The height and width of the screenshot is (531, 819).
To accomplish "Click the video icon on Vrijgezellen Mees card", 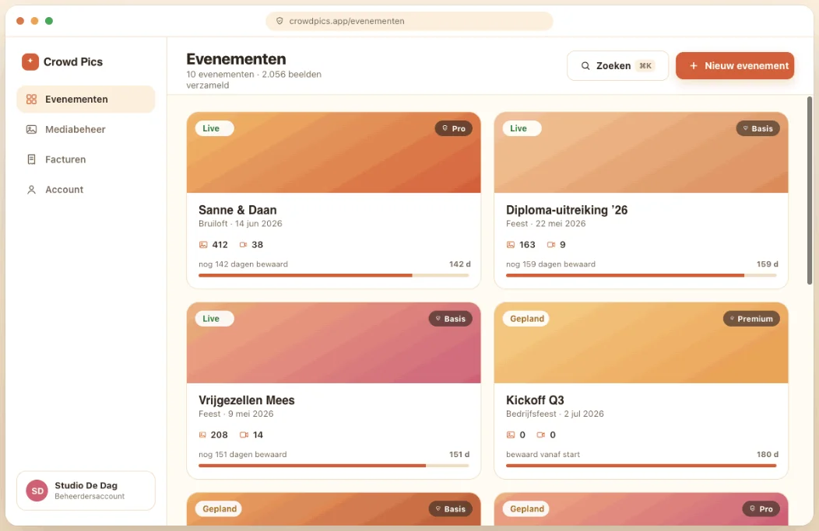I will tap(244, 435).
